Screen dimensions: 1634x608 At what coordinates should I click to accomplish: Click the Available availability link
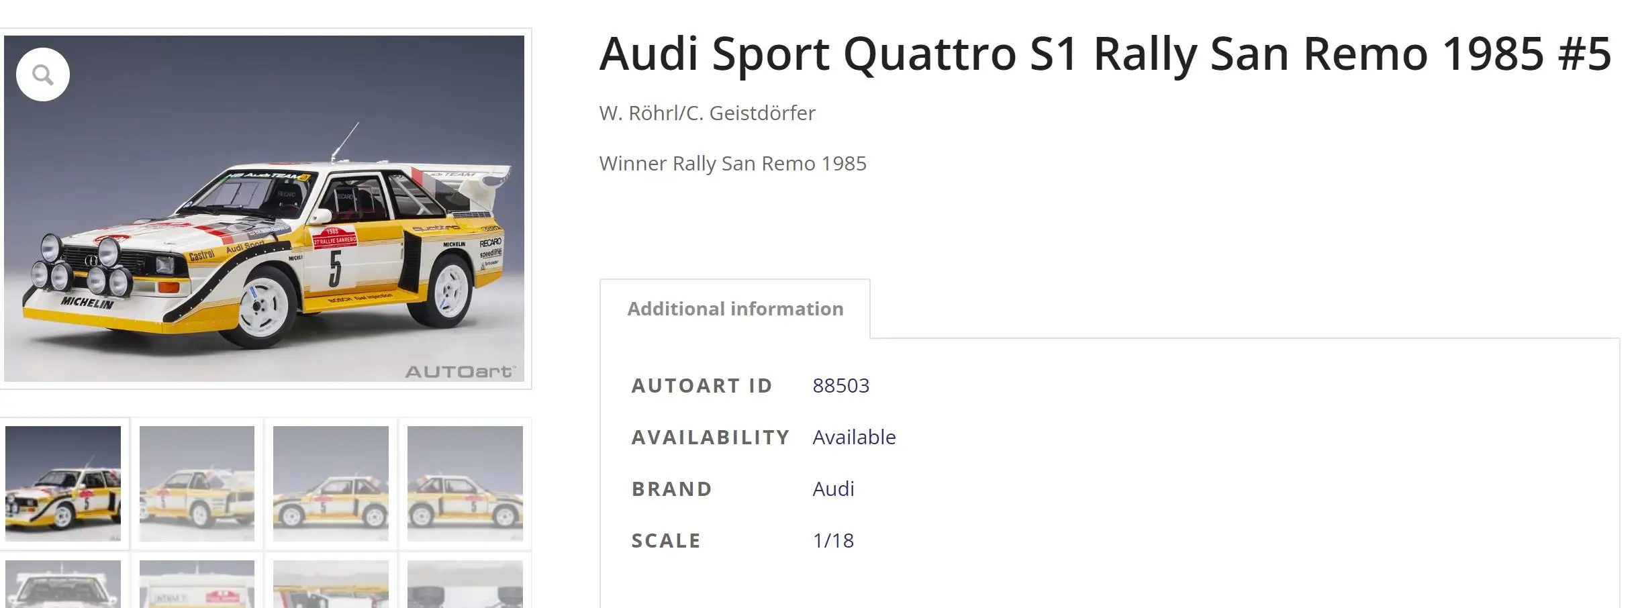click(x=854, y=437)
